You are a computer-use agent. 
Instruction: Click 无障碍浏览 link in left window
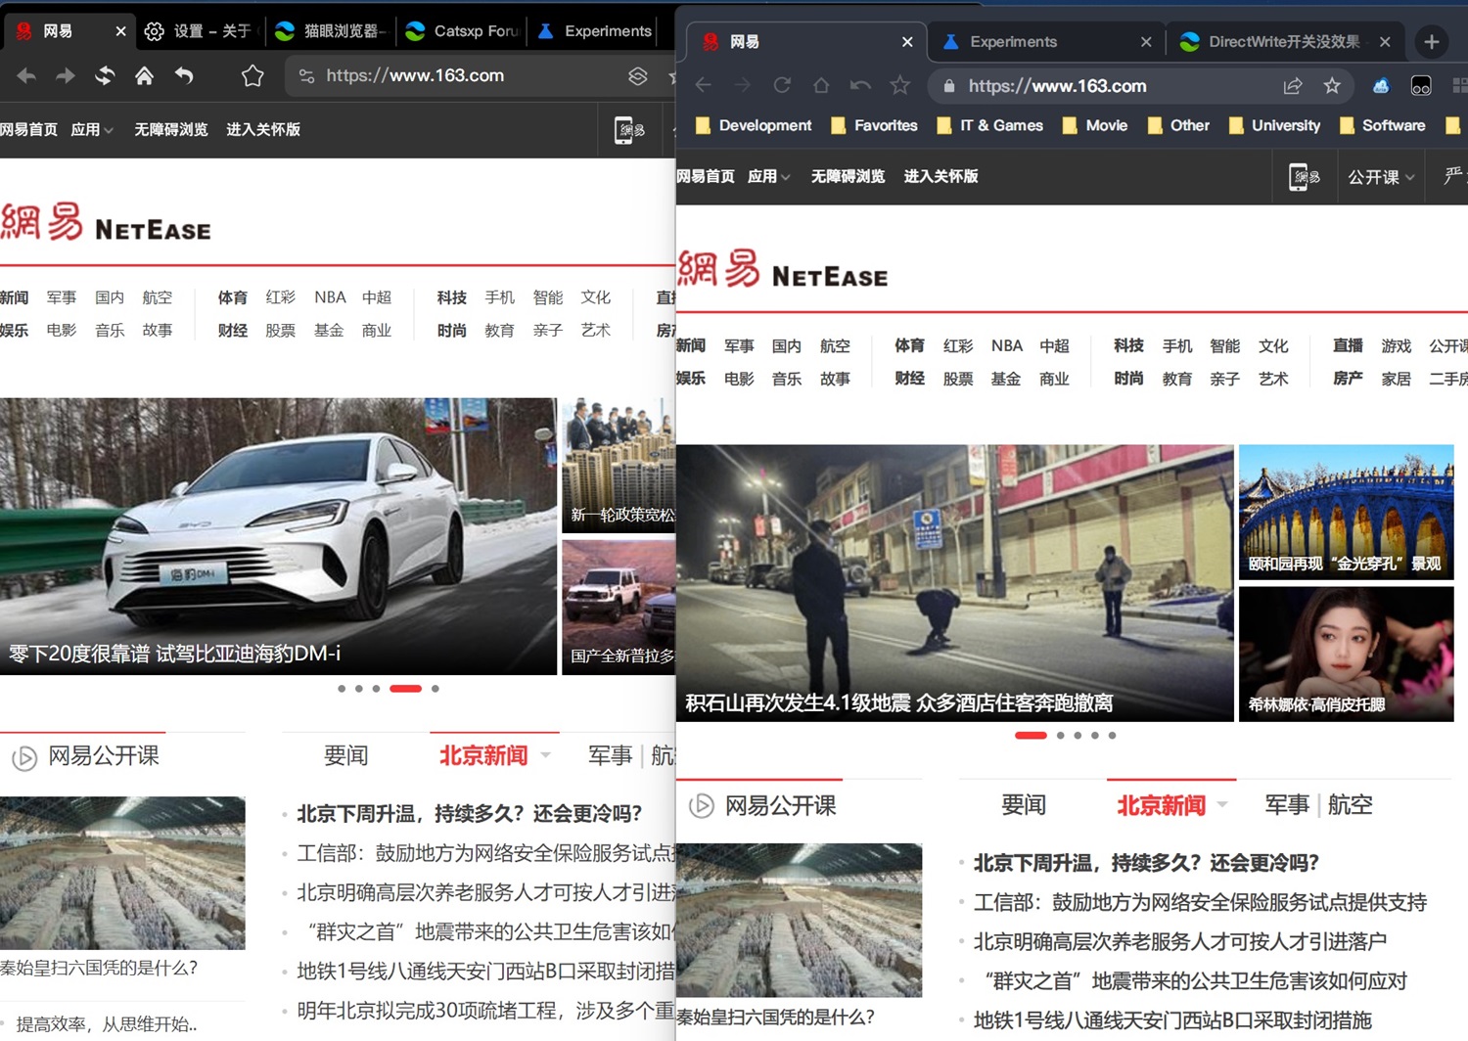point(171,129)
